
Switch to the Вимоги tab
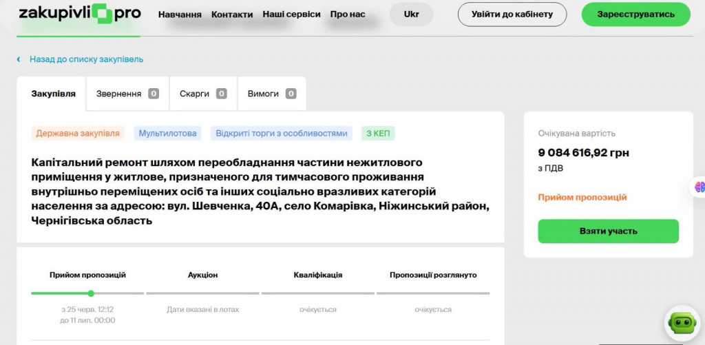pos(271,94)
